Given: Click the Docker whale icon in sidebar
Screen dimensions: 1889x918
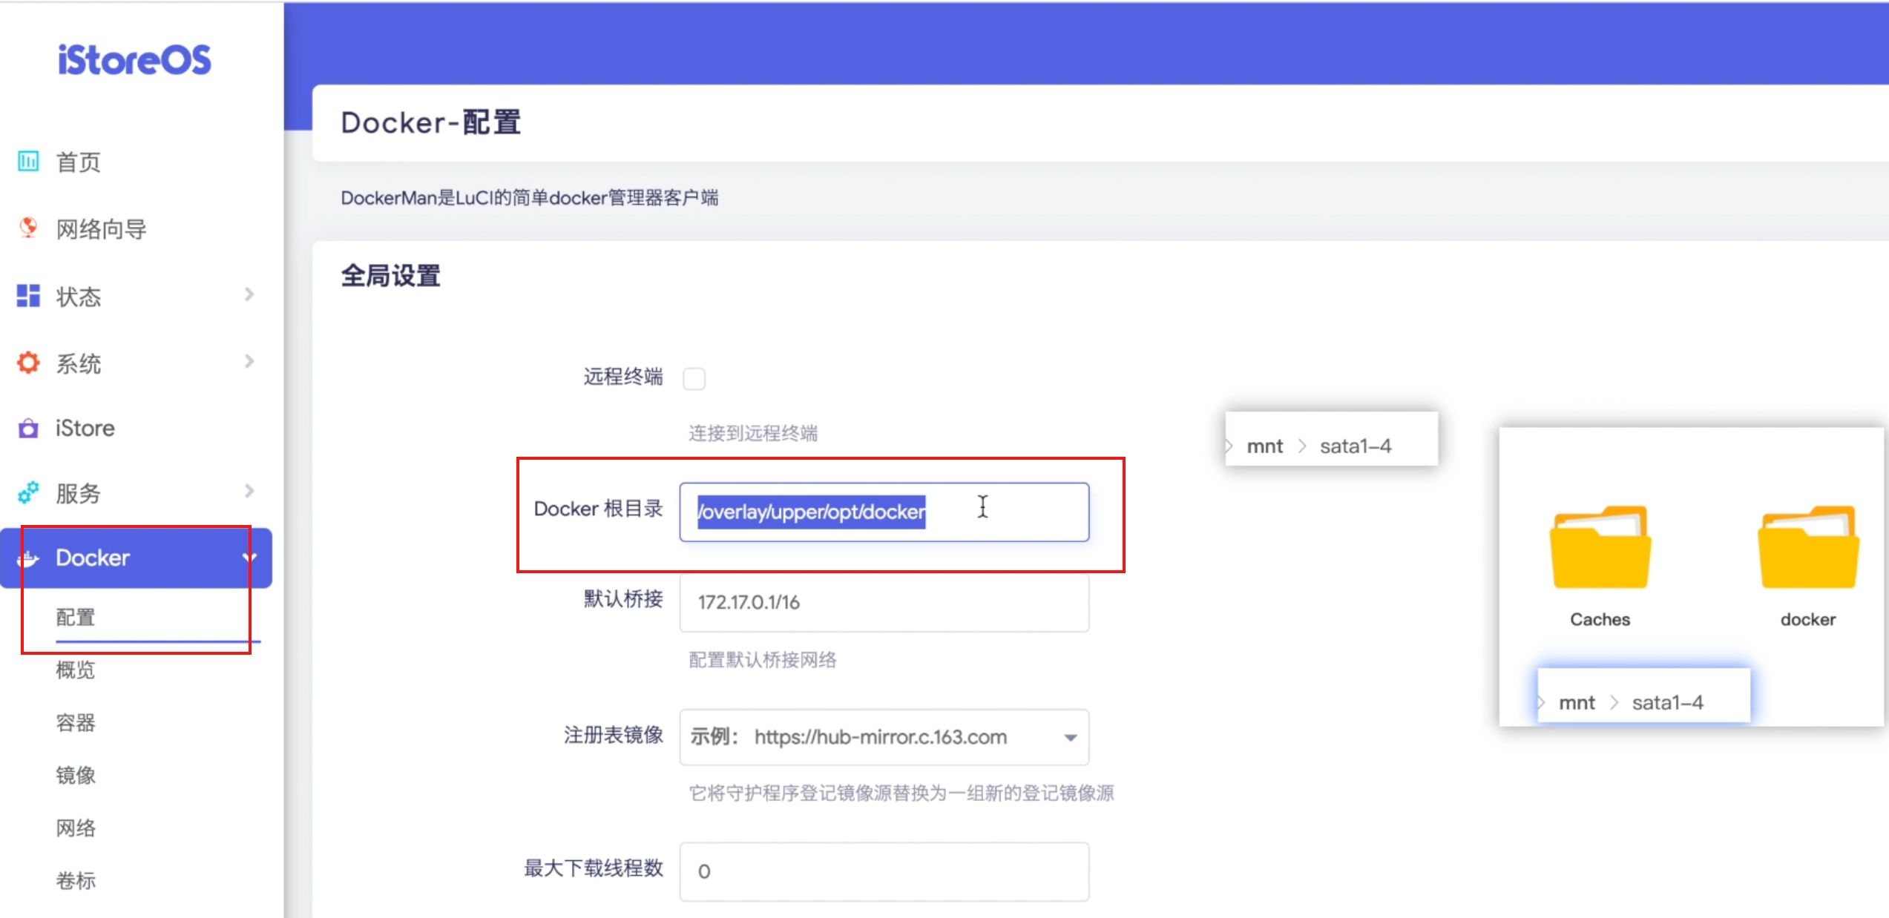Looking at the screenshot, I should pos(28,558).
